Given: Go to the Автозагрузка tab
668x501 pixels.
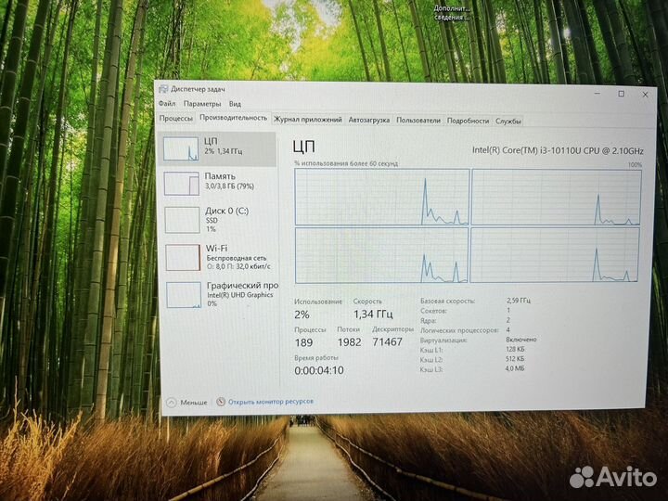Looking at the screenshot, I should point(369,120).
